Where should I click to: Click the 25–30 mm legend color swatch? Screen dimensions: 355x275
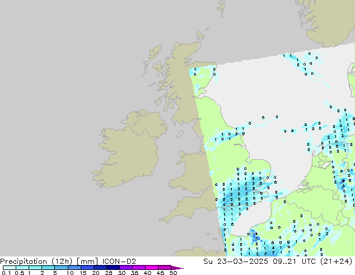pyautogui.click(x=113, y=268)
